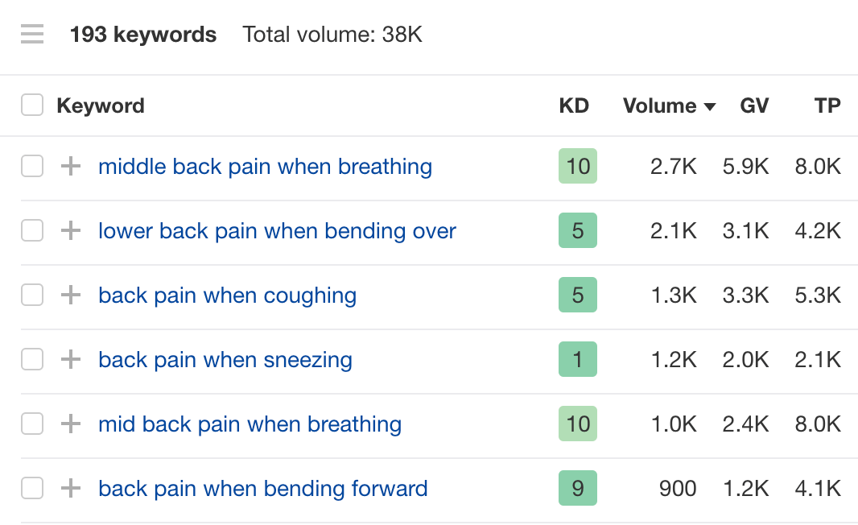
Task: Click the KD badge showing 1
Action: pos(577,360)
